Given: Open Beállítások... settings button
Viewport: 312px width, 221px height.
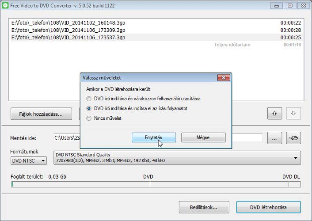Looking at the screenshot, I should [x=204, y=207].
